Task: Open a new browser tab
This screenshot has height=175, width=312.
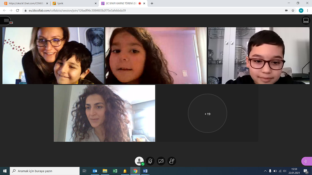Action: tap(152, 3)
